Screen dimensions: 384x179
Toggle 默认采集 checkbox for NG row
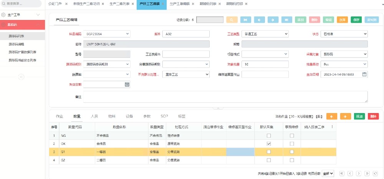[x=269, y=136]
